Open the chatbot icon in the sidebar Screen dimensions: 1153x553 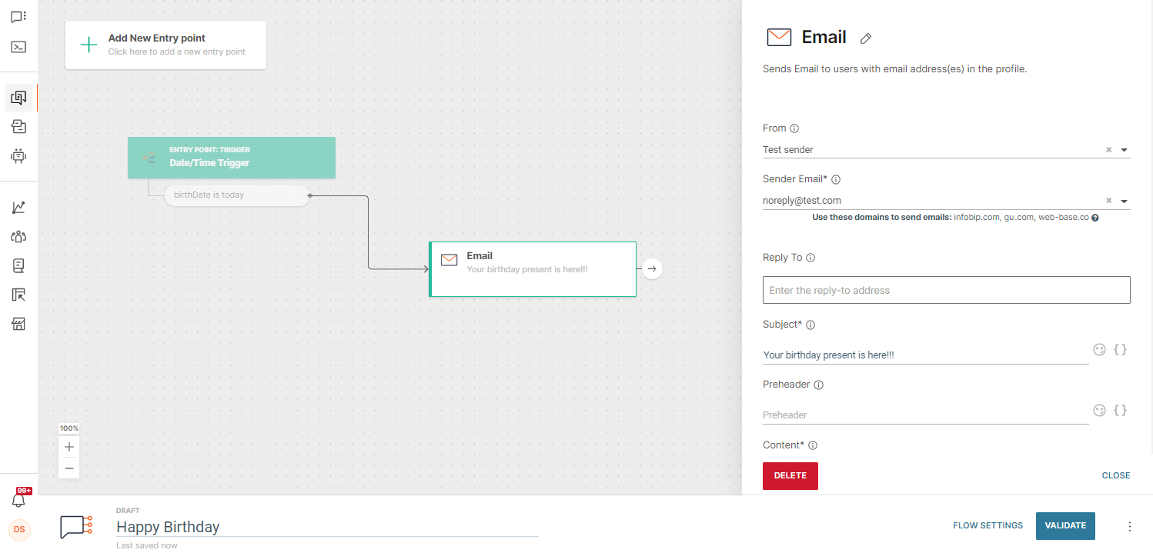point(18,156)
